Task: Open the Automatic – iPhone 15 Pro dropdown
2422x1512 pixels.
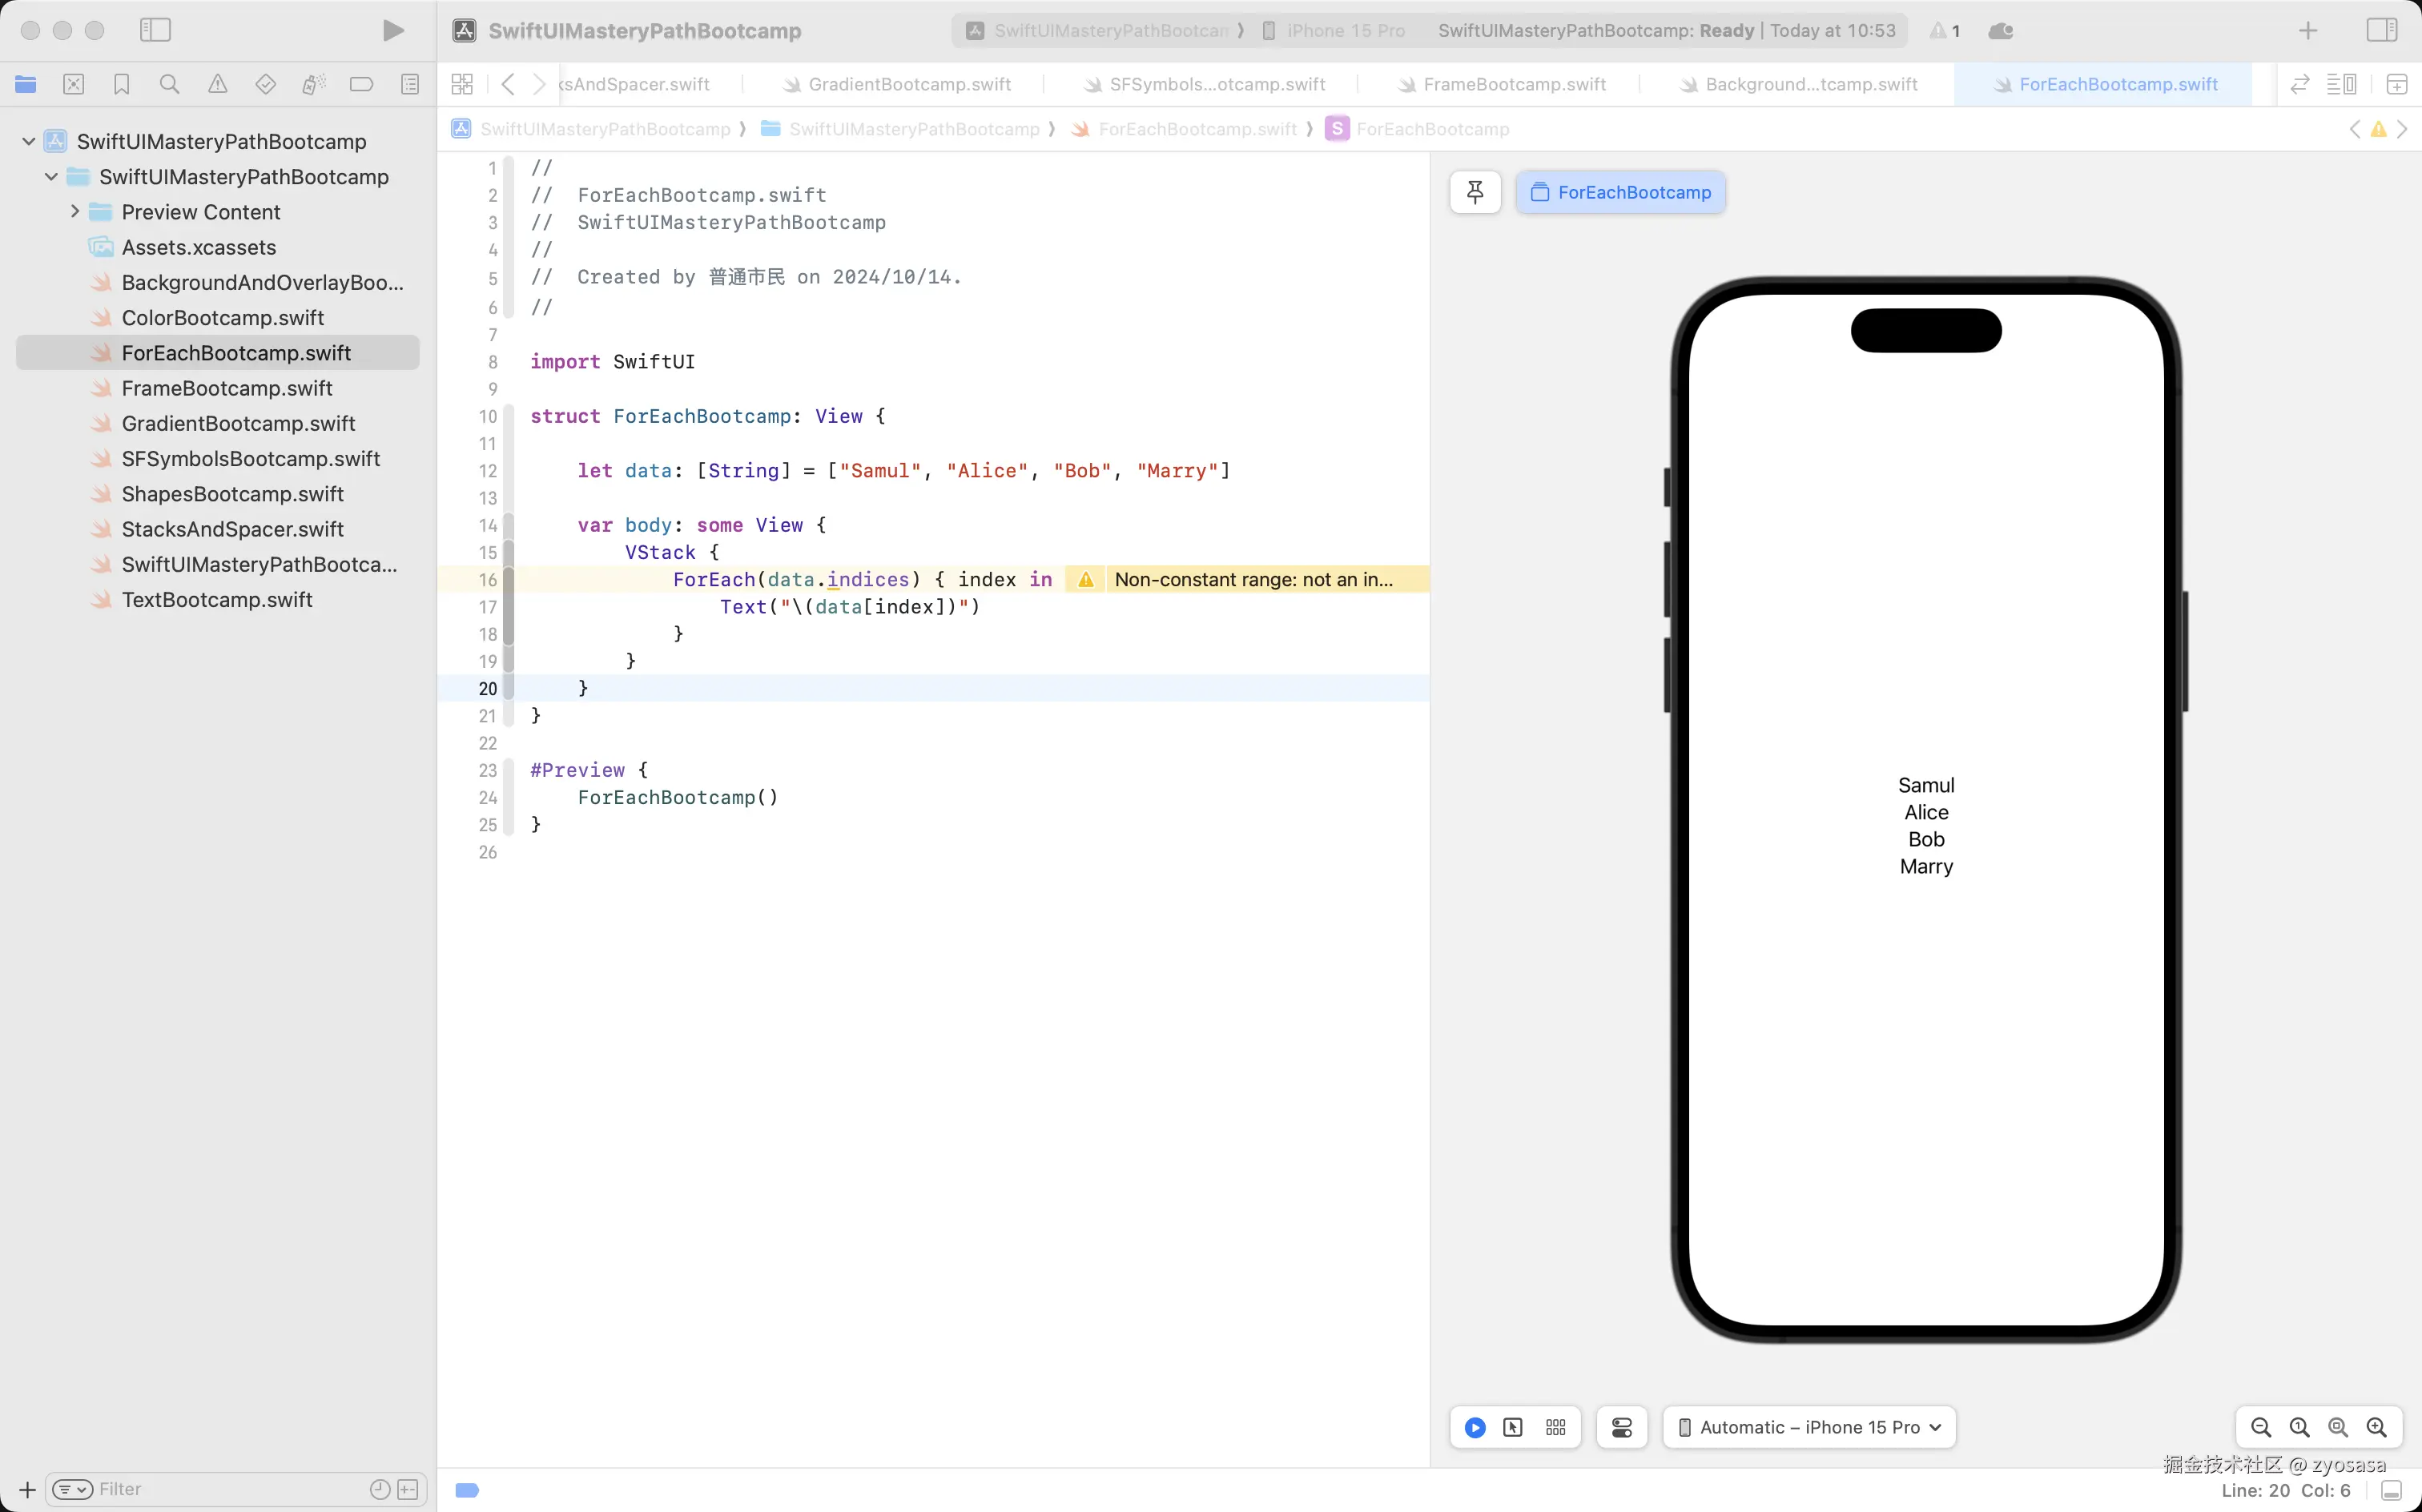Action: tap(1809, 1427)
